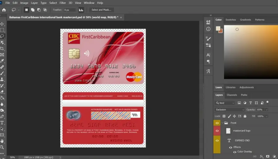Hide the mastercard logo layer
The height and width of the screenshot is (159, 278).
tap(217, 131)
